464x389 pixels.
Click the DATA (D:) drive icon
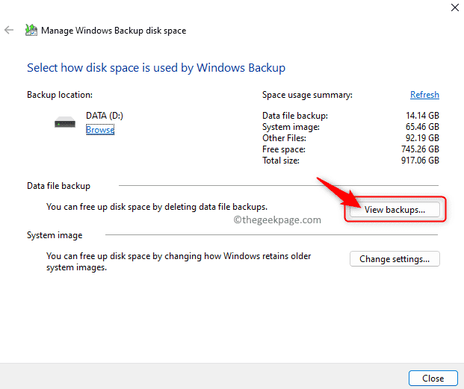pyautogui.click(x=65, y=122)
